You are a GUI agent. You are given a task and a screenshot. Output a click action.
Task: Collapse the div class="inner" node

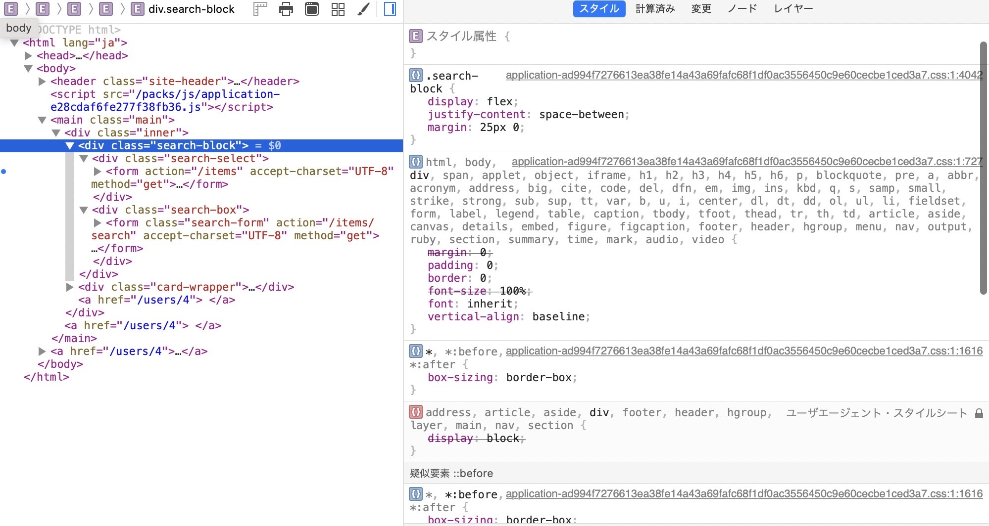pos(56,133)
